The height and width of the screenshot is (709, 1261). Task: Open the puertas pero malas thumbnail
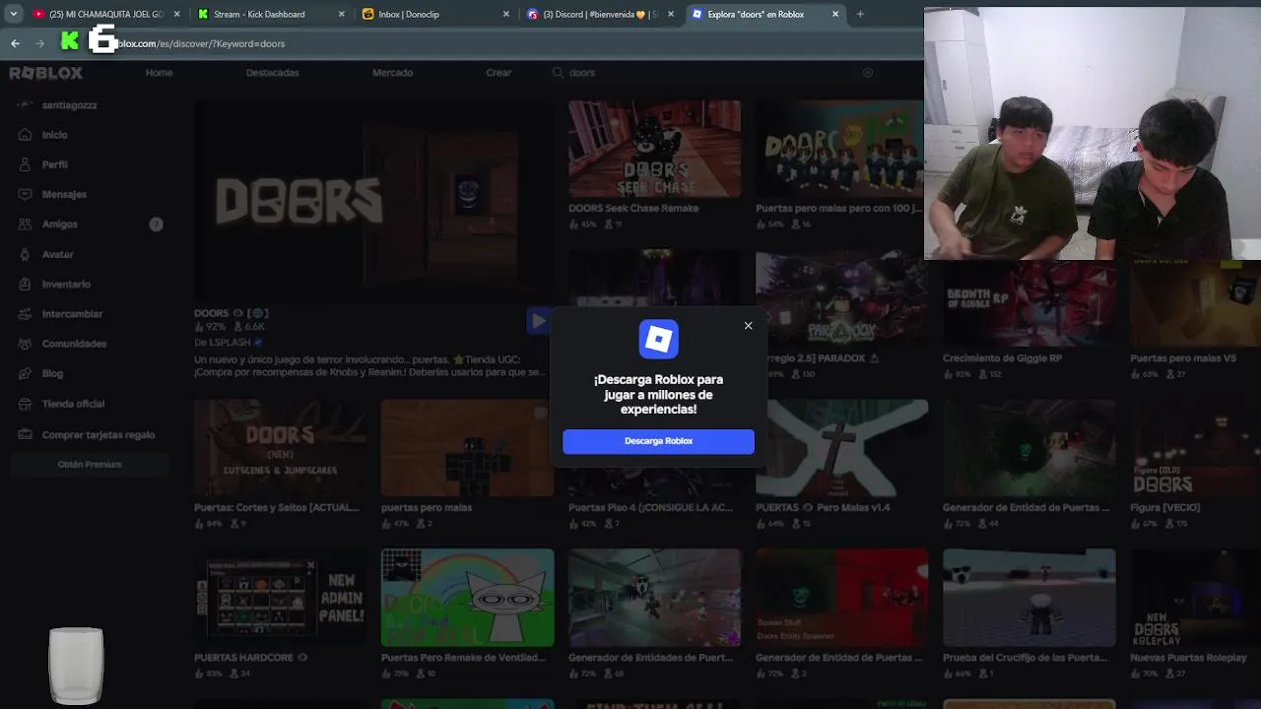467,448
